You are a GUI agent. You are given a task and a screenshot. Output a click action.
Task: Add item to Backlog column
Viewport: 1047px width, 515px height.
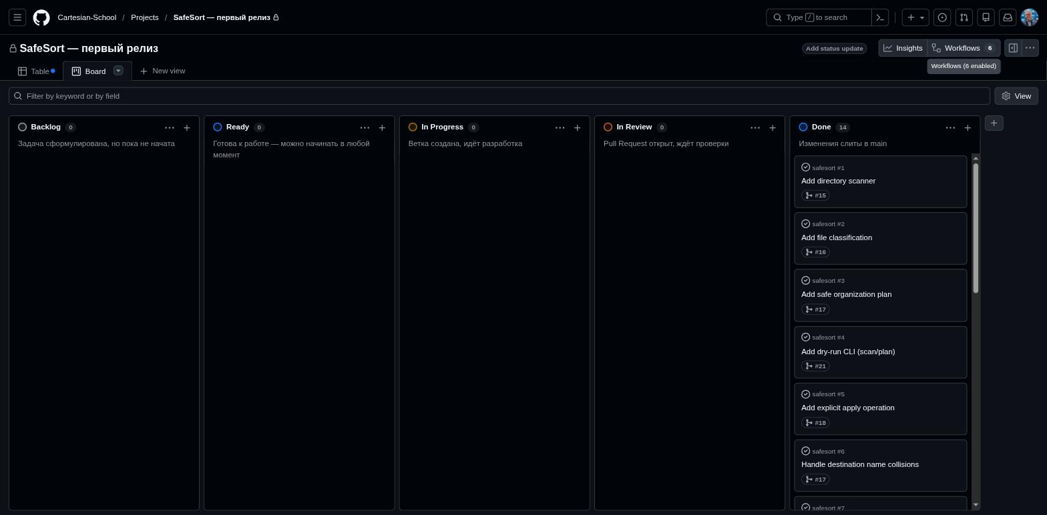coord(187,127)
